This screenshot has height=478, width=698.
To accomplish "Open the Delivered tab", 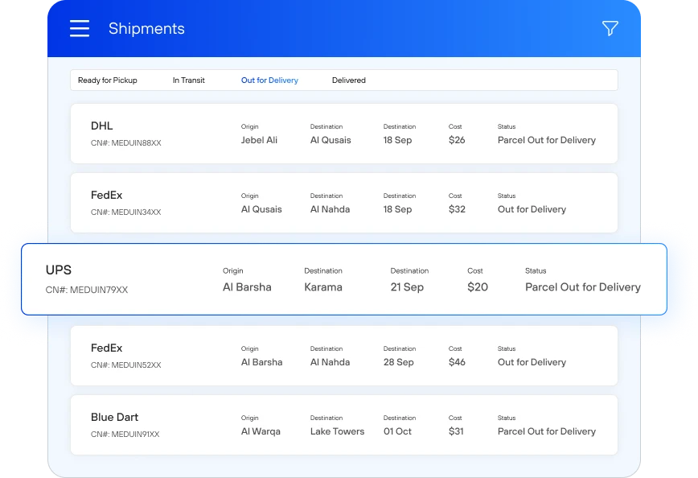I will coord(348,80).
